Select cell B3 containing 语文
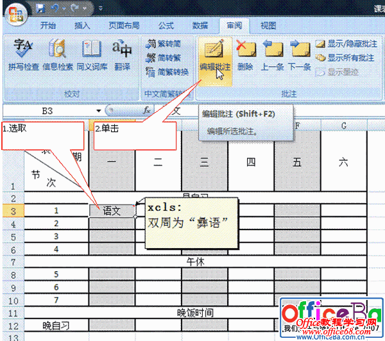385x341 pixels. click(112, 211)
